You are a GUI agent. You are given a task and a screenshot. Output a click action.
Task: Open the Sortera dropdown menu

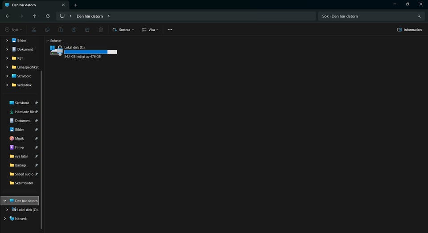click(x=123, y=30)
